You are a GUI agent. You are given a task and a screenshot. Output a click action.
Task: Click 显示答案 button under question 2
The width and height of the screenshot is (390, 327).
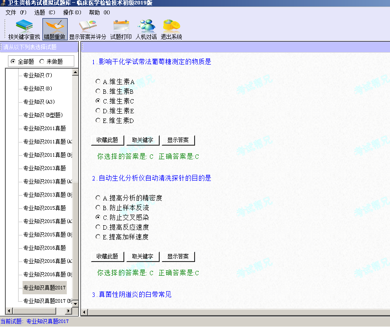tap(178, 257)
